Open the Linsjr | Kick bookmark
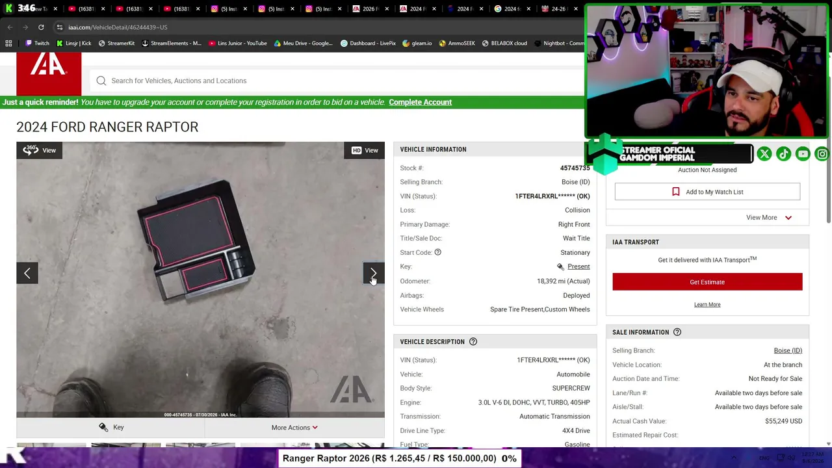832x468 pixels. pyautogui.click(x=73, y=44)
